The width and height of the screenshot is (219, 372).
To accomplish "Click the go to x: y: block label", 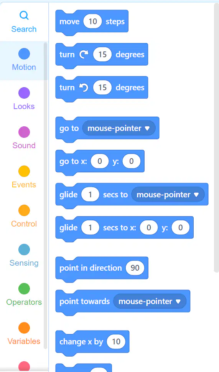I will point(73,161).
